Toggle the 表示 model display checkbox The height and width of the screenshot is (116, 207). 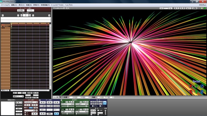pyautogui.click(x=25, y=108)
